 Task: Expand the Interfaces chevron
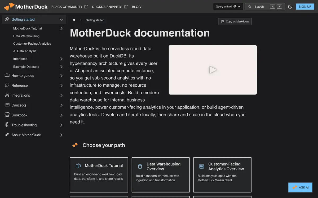click(61, 59)
